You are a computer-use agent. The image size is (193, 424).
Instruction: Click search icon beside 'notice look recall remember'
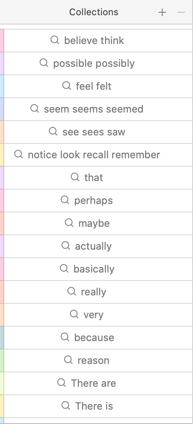(x=19, y=154)
